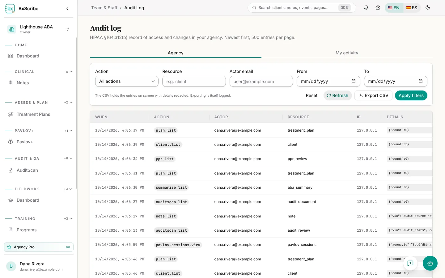Screen dimensions: 445x278
Task: Open the notifications bell
Action: (366, 8)
